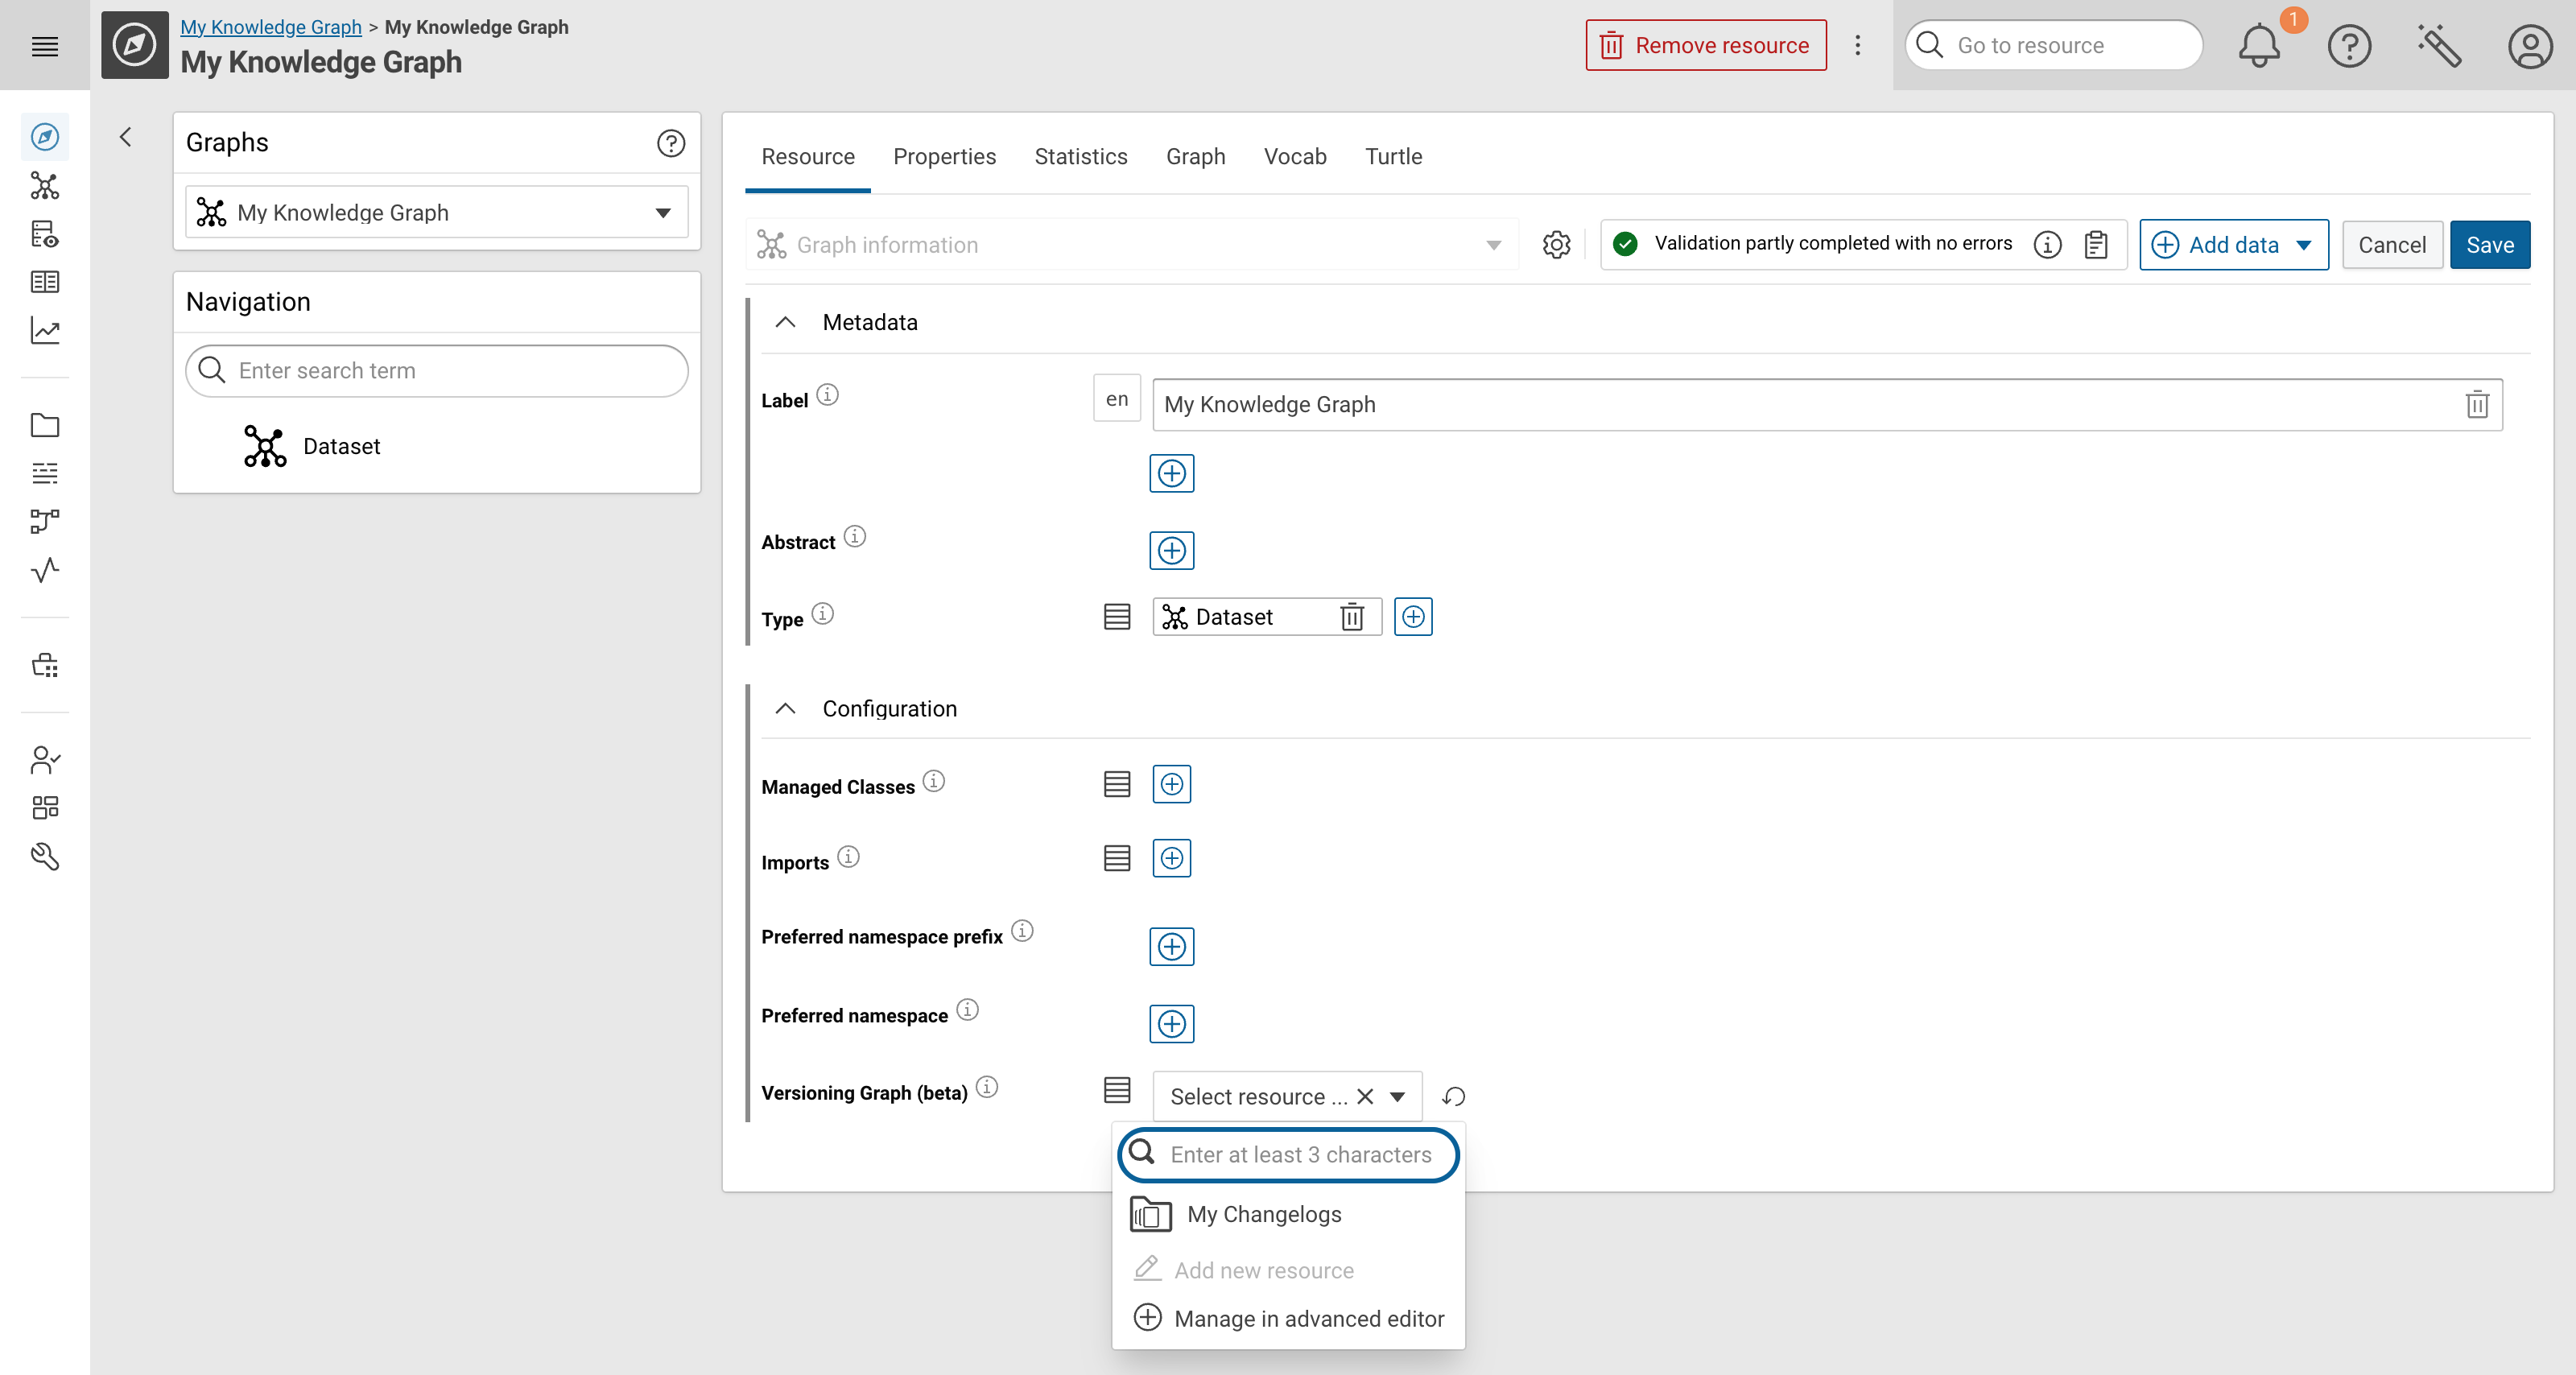Add another Label value
This screenshot has height=1375, width=2576.
pyautogui.click(x=1171, y=473)
